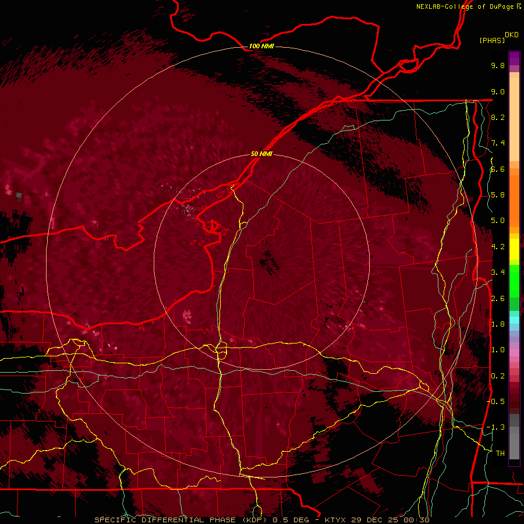The image size is (524, 524).
Task: Click the 8.2 scale value
Action: tap(498, 117)
